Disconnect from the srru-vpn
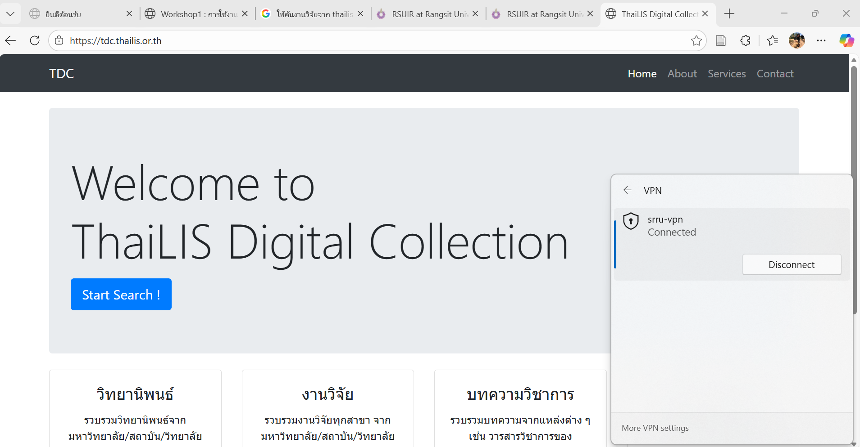This screenshot has height=447, width=860. (x=791, y=265)
